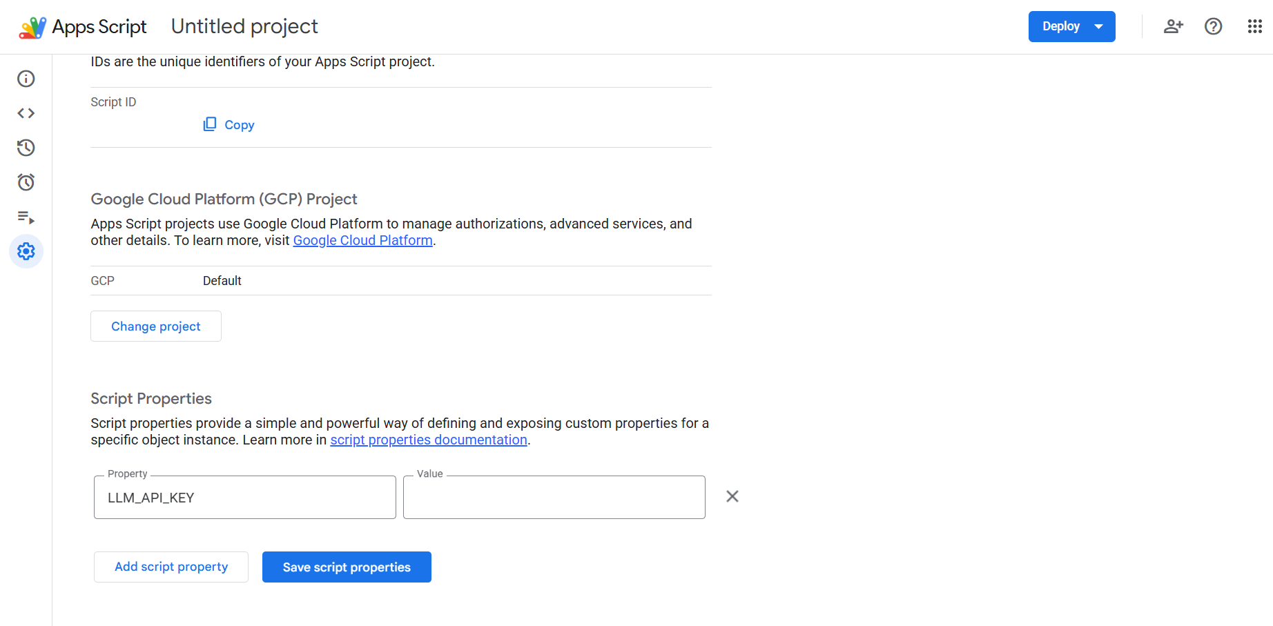The height and width of the screenshot is (626, 1273).
Task: Copy the Script ID
Action: point(229,124)
